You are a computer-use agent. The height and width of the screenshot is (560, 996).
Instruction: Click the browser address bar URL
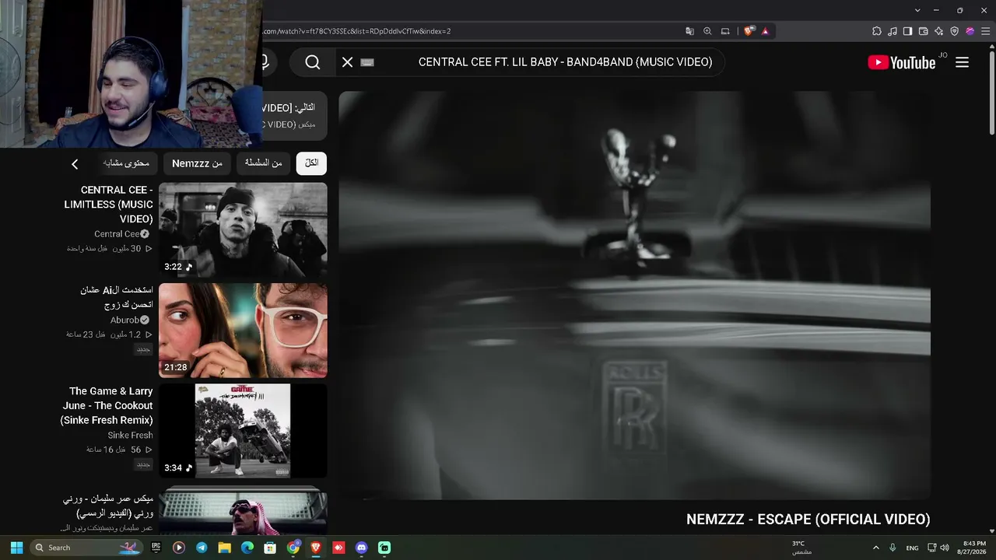(356, 31)
